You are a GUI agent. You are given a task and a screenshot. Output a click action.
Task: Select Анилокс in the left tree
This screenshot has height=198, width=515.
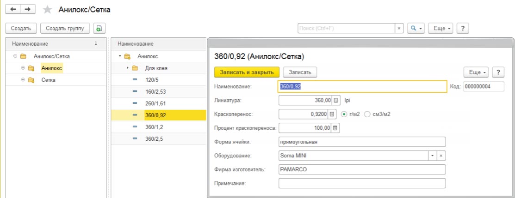[51, 68]
